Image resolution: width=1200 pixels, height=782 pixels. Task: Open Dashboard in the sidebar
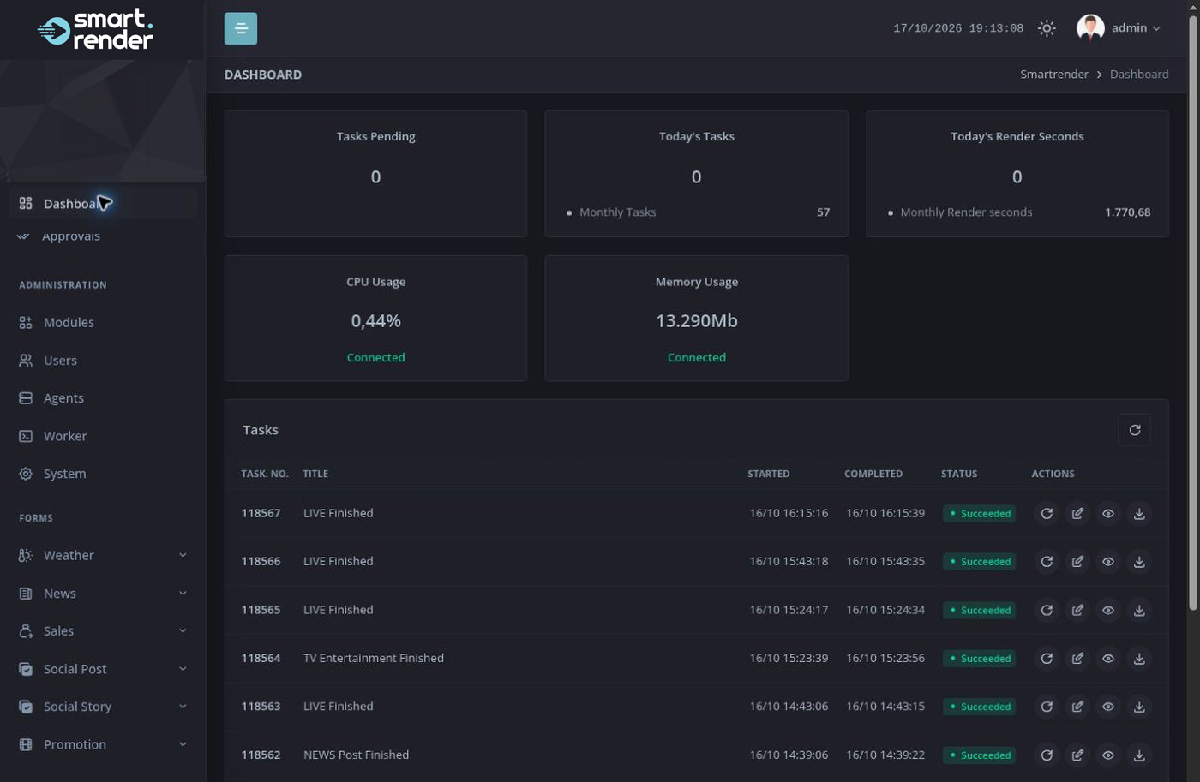click(x=103, y=203)
